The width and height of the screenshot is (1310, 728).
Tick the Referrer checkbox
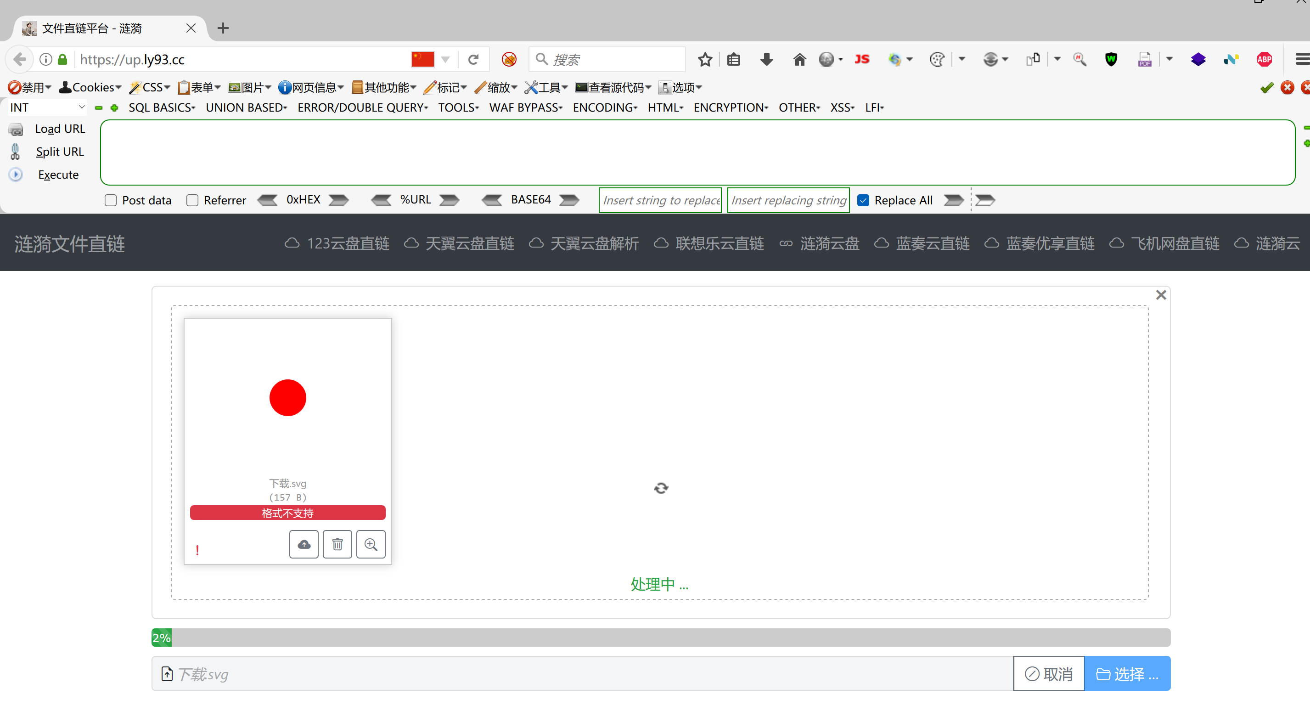tap(192, 200)
